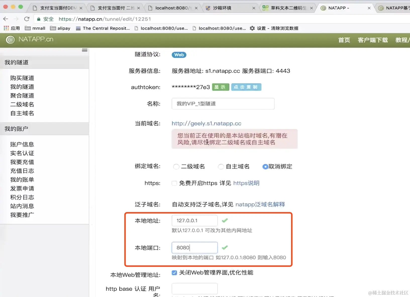Open The Central Repository bookmark
The image size is (410, 297).
(103, 28)
